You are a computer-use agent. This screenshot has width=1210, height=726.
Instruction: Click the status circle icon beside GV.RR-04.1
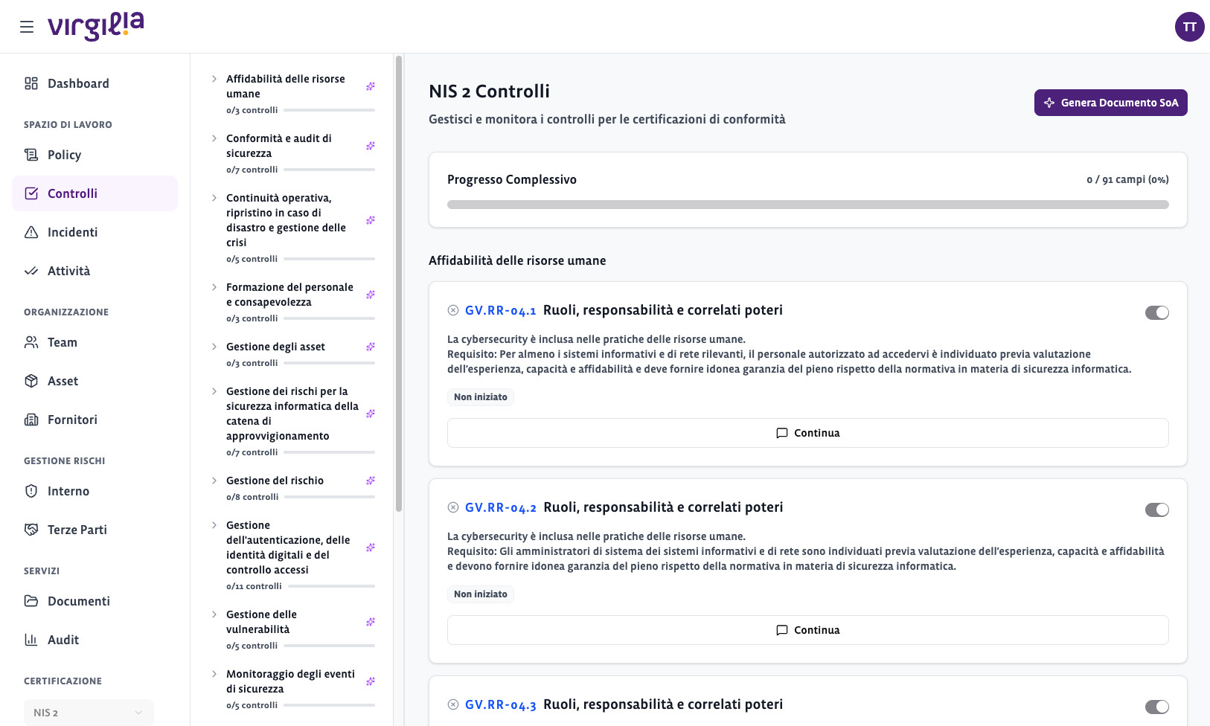pos(452,310)
